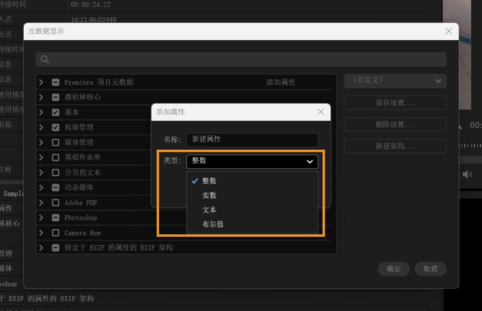This screenshot has width=482, height=311.
Task: Enable the 媒体管理 checkbox
Action: (x=56, y=142)
